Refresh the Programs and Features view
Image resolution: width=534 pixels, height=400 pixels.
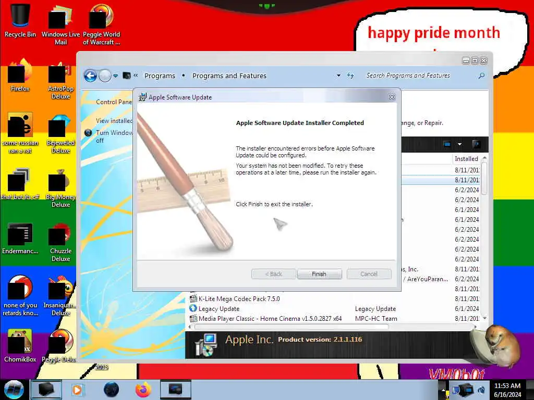pos(350,76)
